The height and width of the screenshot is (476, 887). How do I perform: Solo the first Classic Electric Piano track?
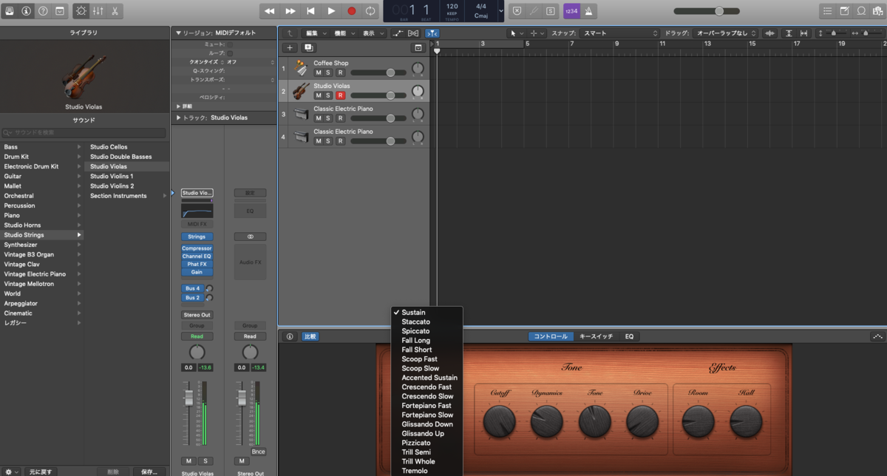[x=329, y=118]
